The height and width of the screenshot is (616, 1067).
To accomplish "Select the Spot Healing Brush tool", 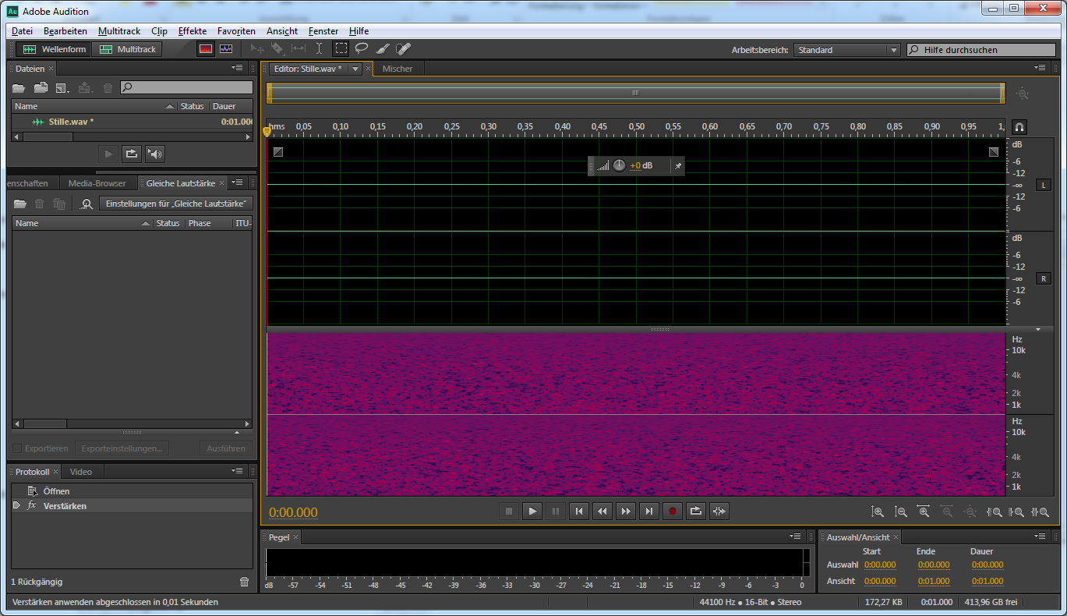I will click(x=403, y=48).
